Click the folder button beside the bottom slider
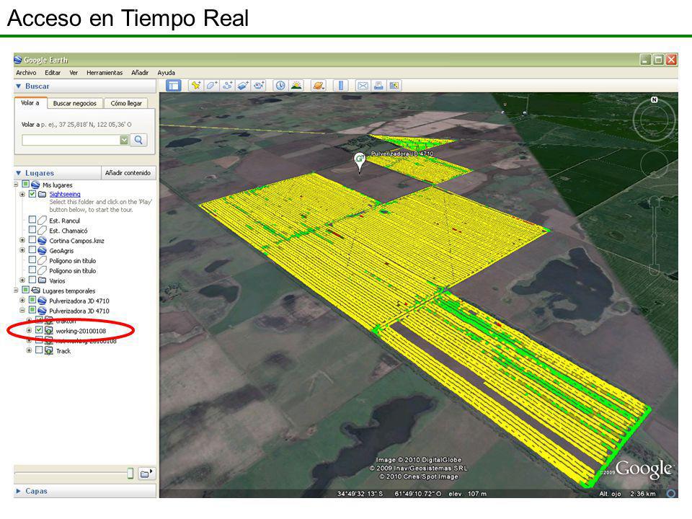Screen dimensions: 692x519 (146, 474)
